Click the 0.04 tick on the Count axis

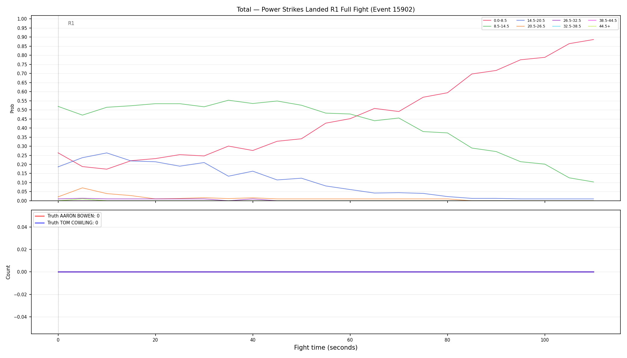22,227
